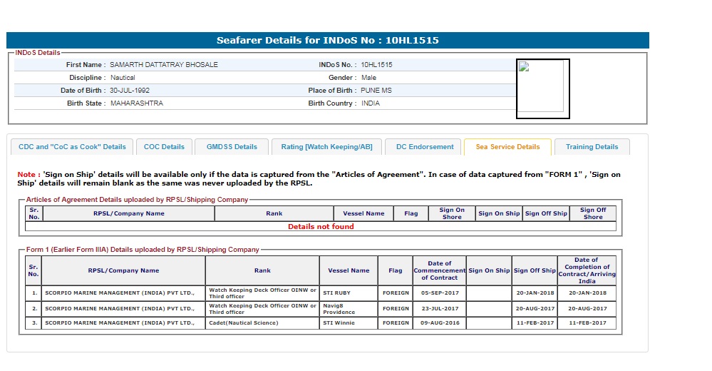712x371 pixels.
Task: Select the Sea Service Details tab
Action: (x=507, y=147)
